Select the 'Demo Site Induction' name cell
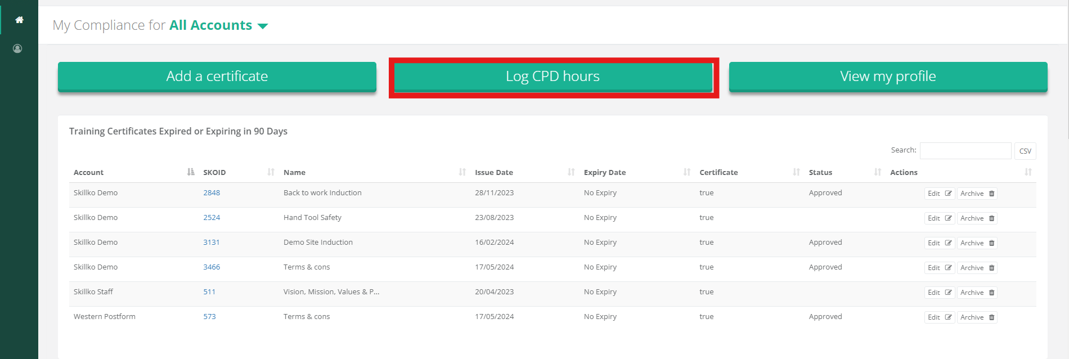The width and height of the screenshot is (1069, 359). [x=318, y=243]
